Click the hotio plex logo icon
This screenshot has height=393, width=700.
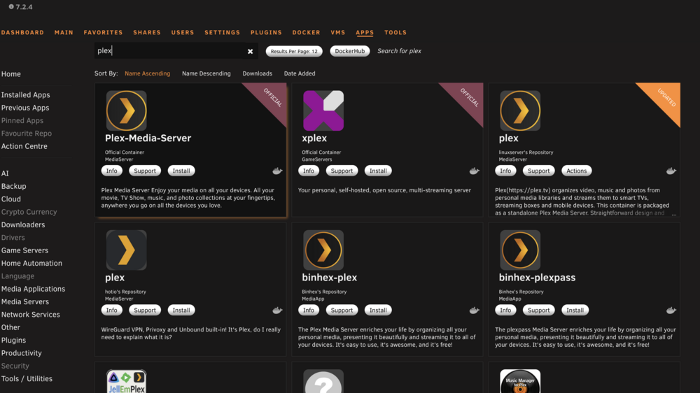126,250
